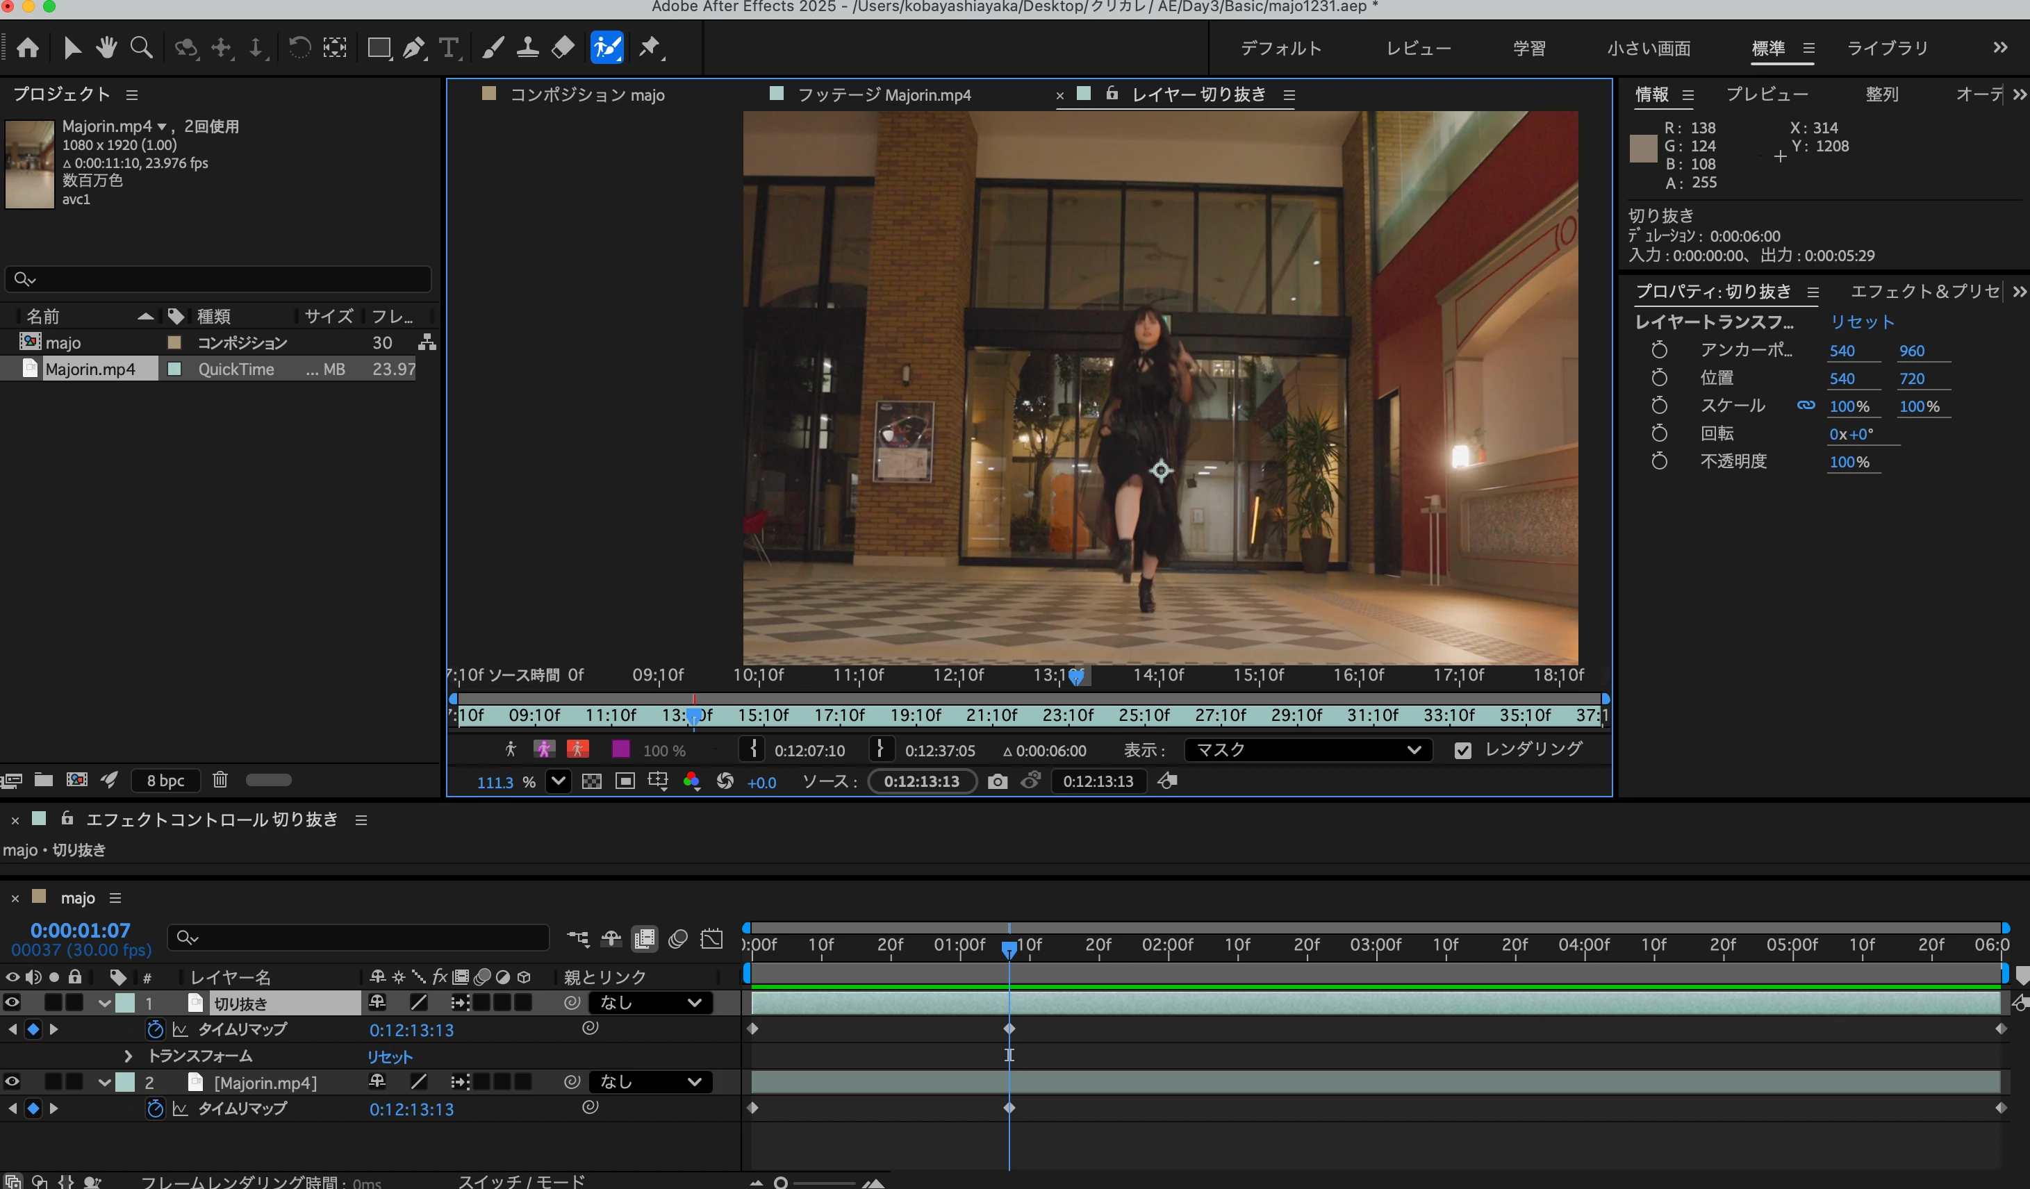Screen dimensions: 2030x1189
Task: Switch to the コンポジション majo tab
Action: click(587, 95)
